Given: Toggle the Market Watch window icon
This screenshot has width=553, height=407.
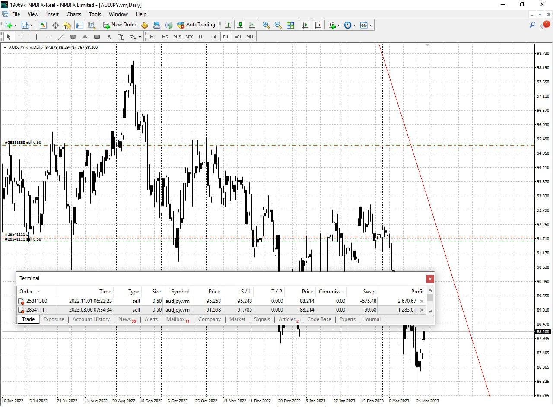Looking at the screenshot, I should [43, 25].
